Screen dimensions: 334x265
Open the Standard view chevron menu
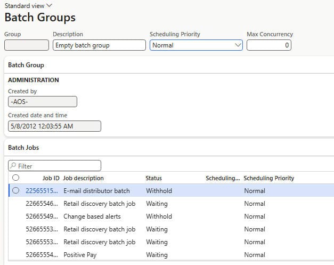point(49,5)
